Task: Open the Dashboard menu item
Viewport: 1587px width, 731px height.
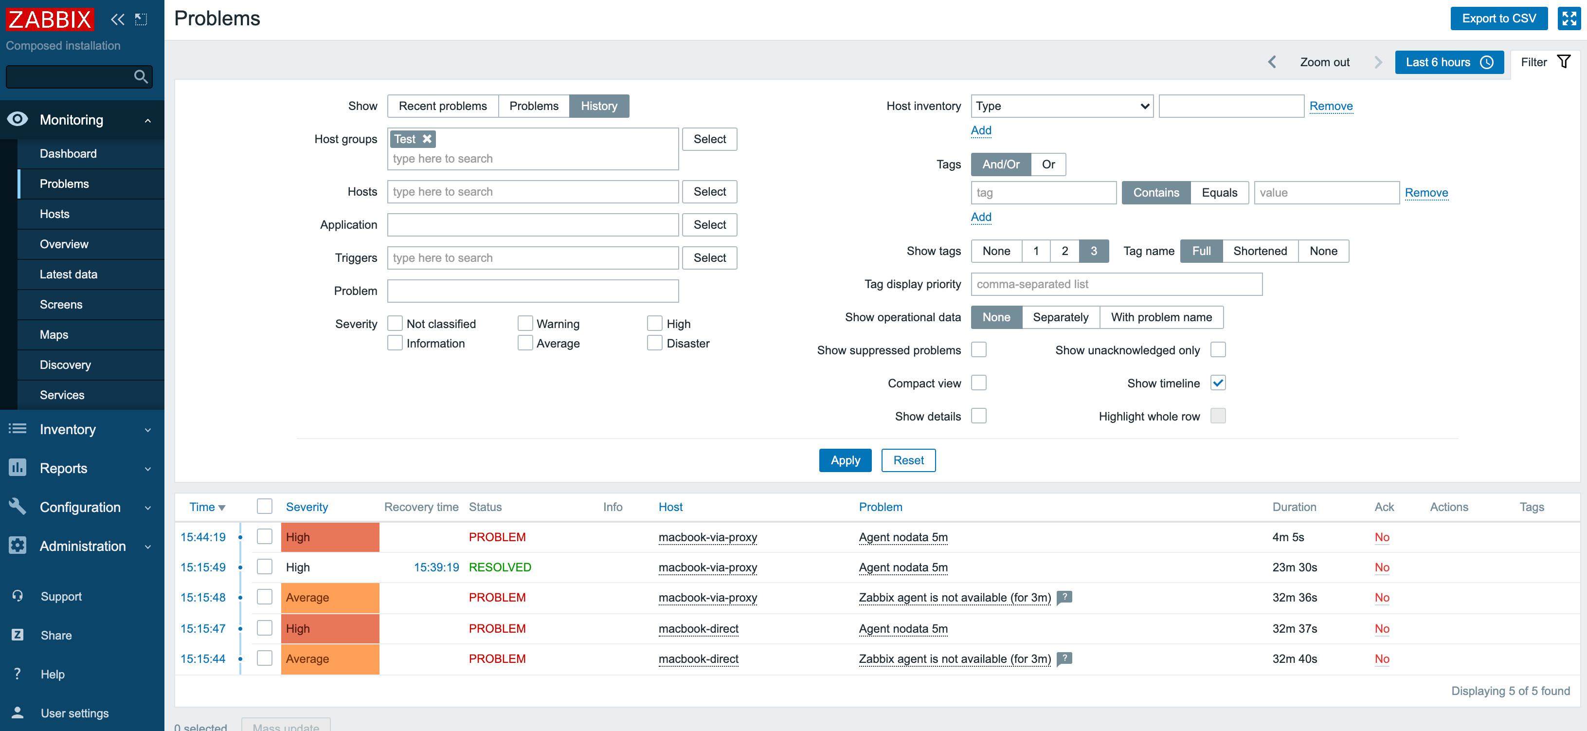Action: click(x=90, y=153)
